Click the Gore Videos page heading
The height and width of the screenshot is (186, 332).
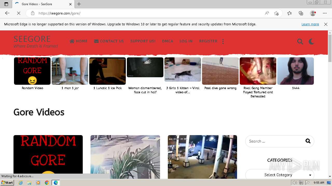[x=39, y=112]
